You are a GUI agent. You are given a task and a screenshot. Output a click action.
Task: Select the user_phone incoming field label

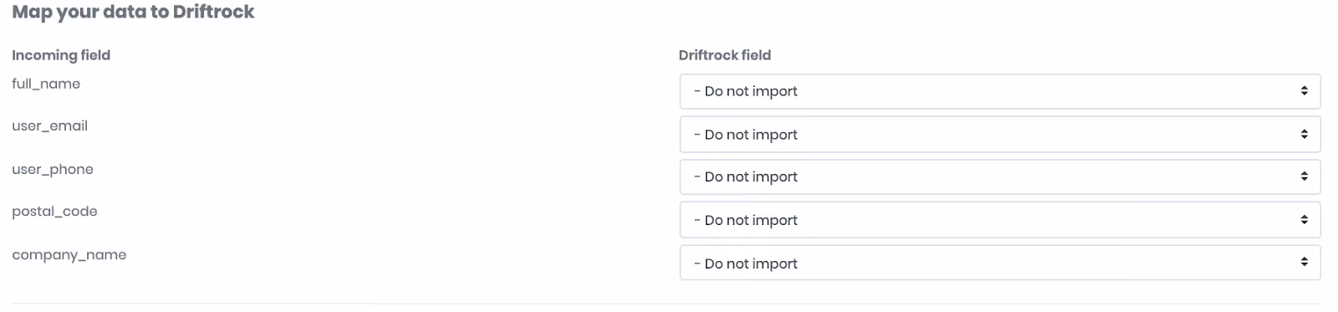click(x=53, y=169)
